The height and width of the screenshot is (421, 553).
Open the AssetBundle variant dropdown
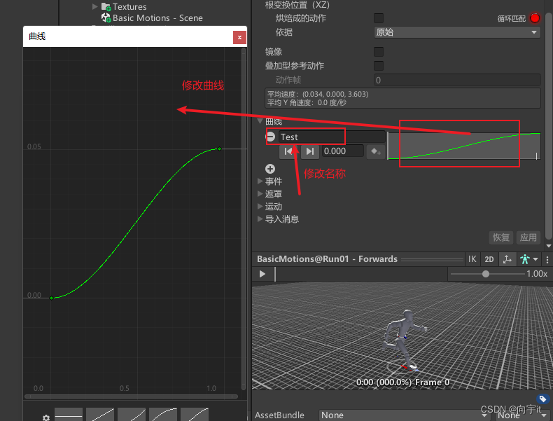point(523,415)
